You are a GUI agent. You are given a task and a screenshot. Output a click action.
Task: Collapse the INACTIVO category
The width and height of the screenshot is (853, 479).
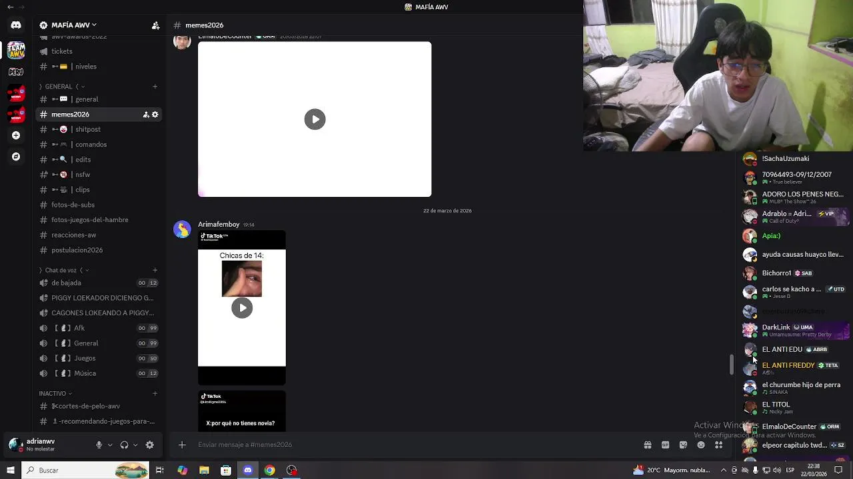tap(55, 393)
